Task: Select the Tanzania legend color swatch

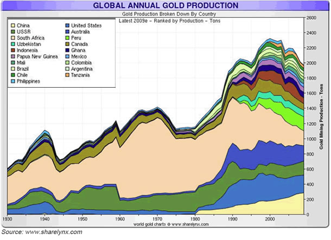Action: 67,75
